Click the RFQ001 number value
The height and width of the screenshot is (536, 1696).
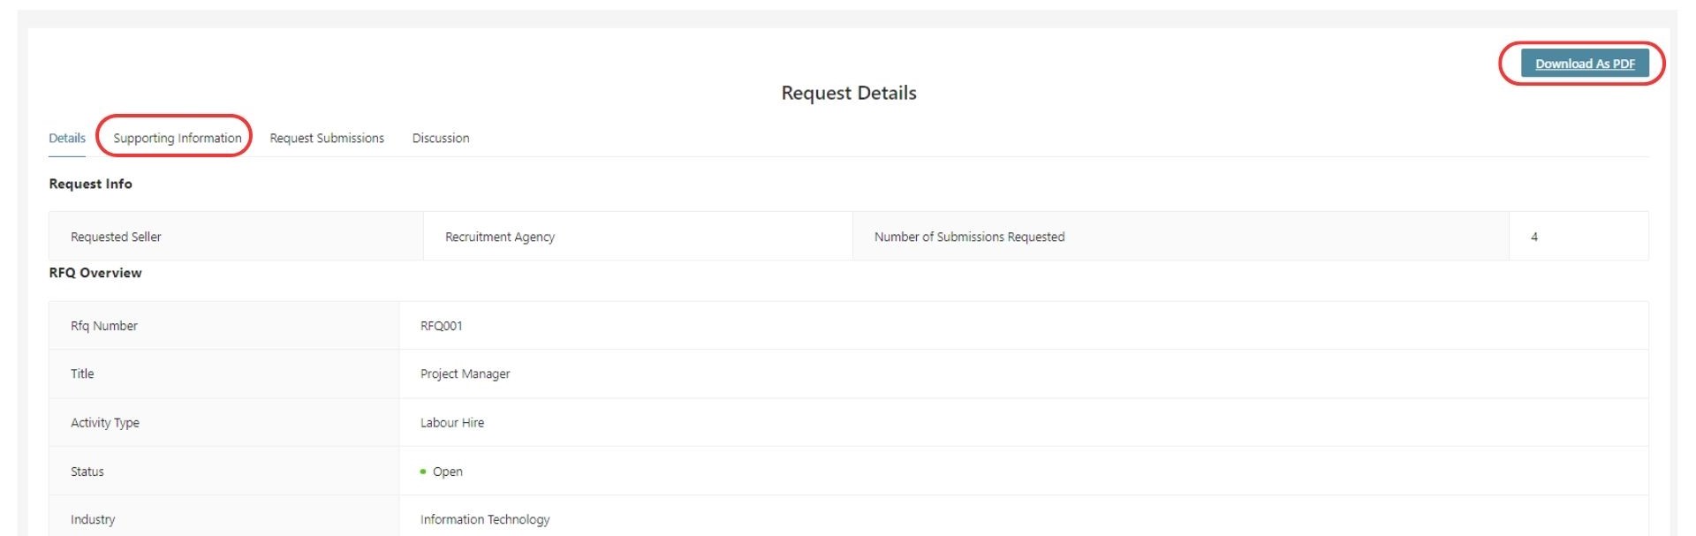click(x=442, y=326)
